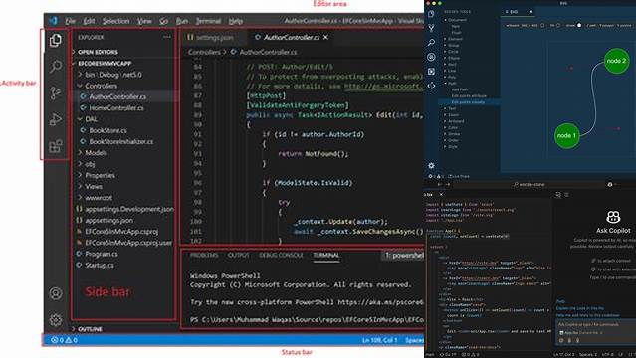Screen dimensions: 636x358
Task: Select Edit points visually in SVG tools
Action: coord(468,102)
